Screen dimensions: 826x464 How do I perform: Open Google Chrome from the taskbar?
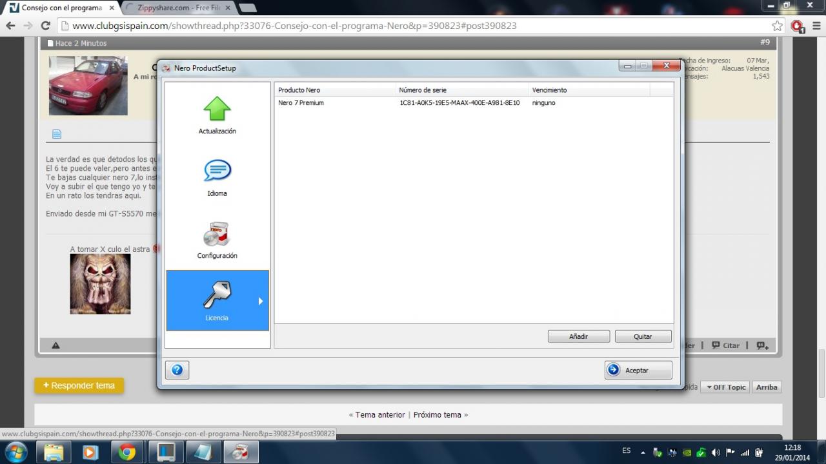point(127,452)
